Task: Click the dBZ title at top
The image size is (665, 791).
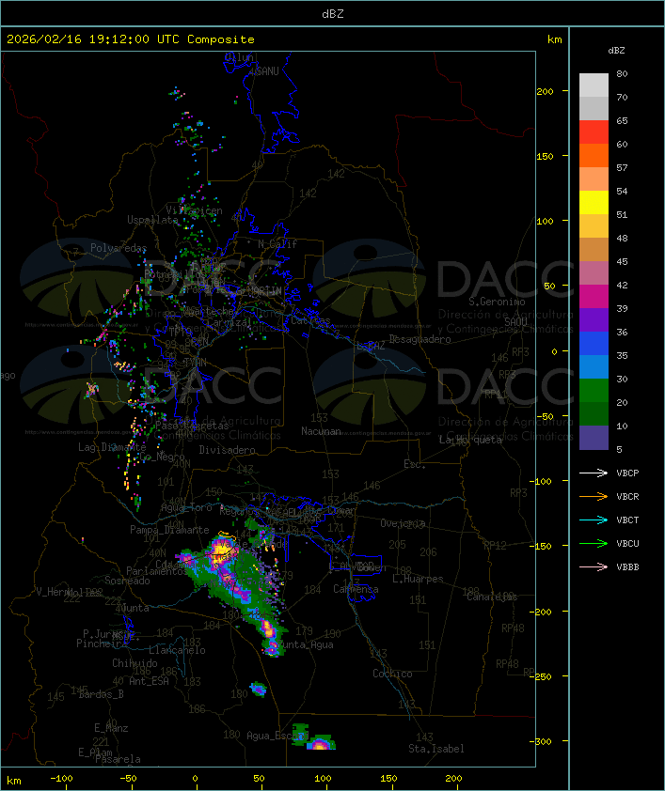Action: [x=333, y=14]
